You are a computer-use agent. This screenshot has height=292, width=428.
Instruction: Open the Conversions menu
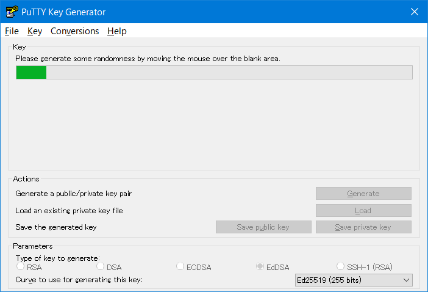coord(74,31)
